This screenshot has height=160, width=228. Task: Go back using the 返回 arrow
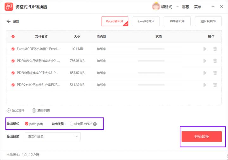coord(9,21)
